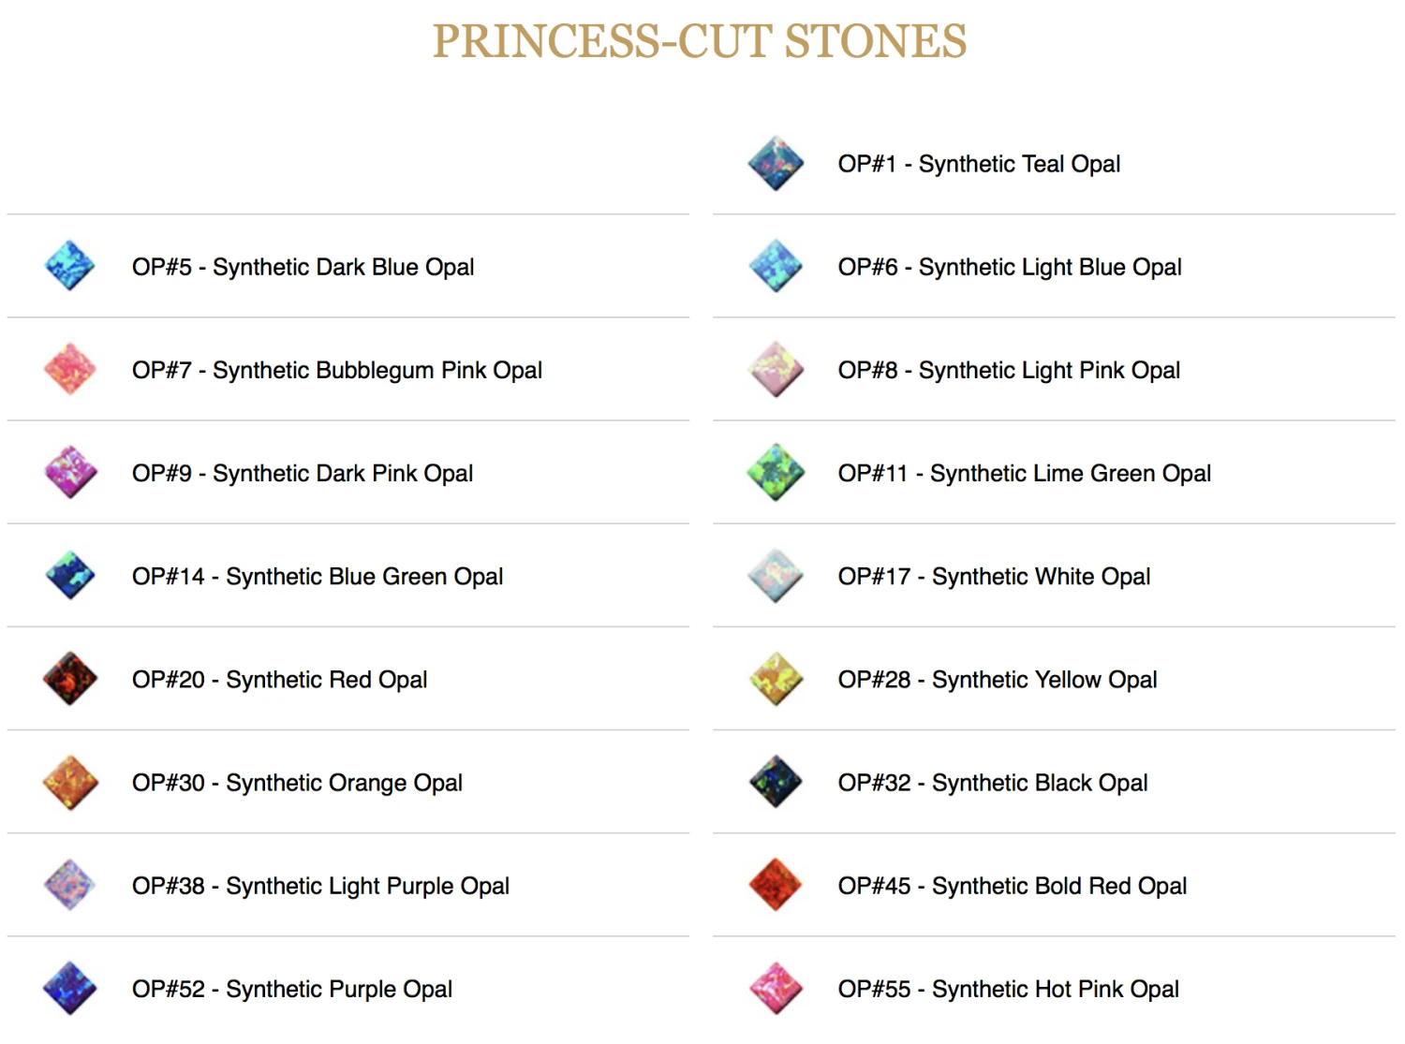This screenshot has width=1405, height=1044.
Task: Select OP#9 Synthetic Dark Pink Opal label
Action: click(302, 474)
